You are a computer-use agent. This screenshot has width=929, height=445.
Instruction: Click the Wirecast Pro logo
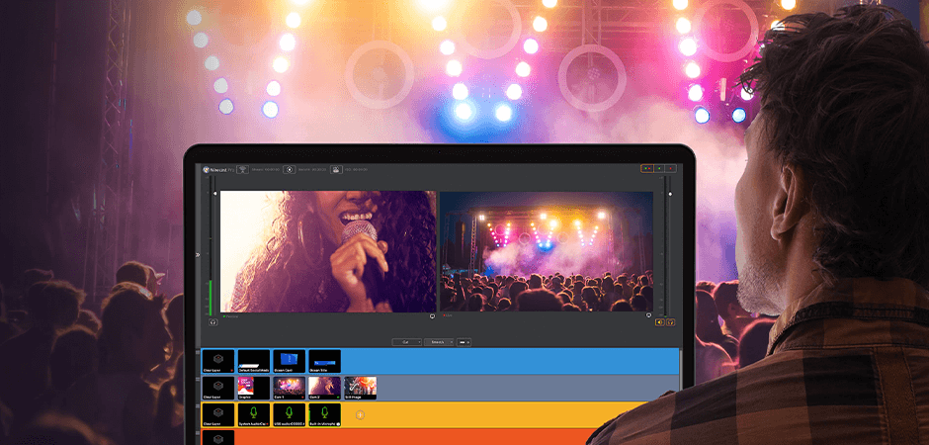(218, 169)
